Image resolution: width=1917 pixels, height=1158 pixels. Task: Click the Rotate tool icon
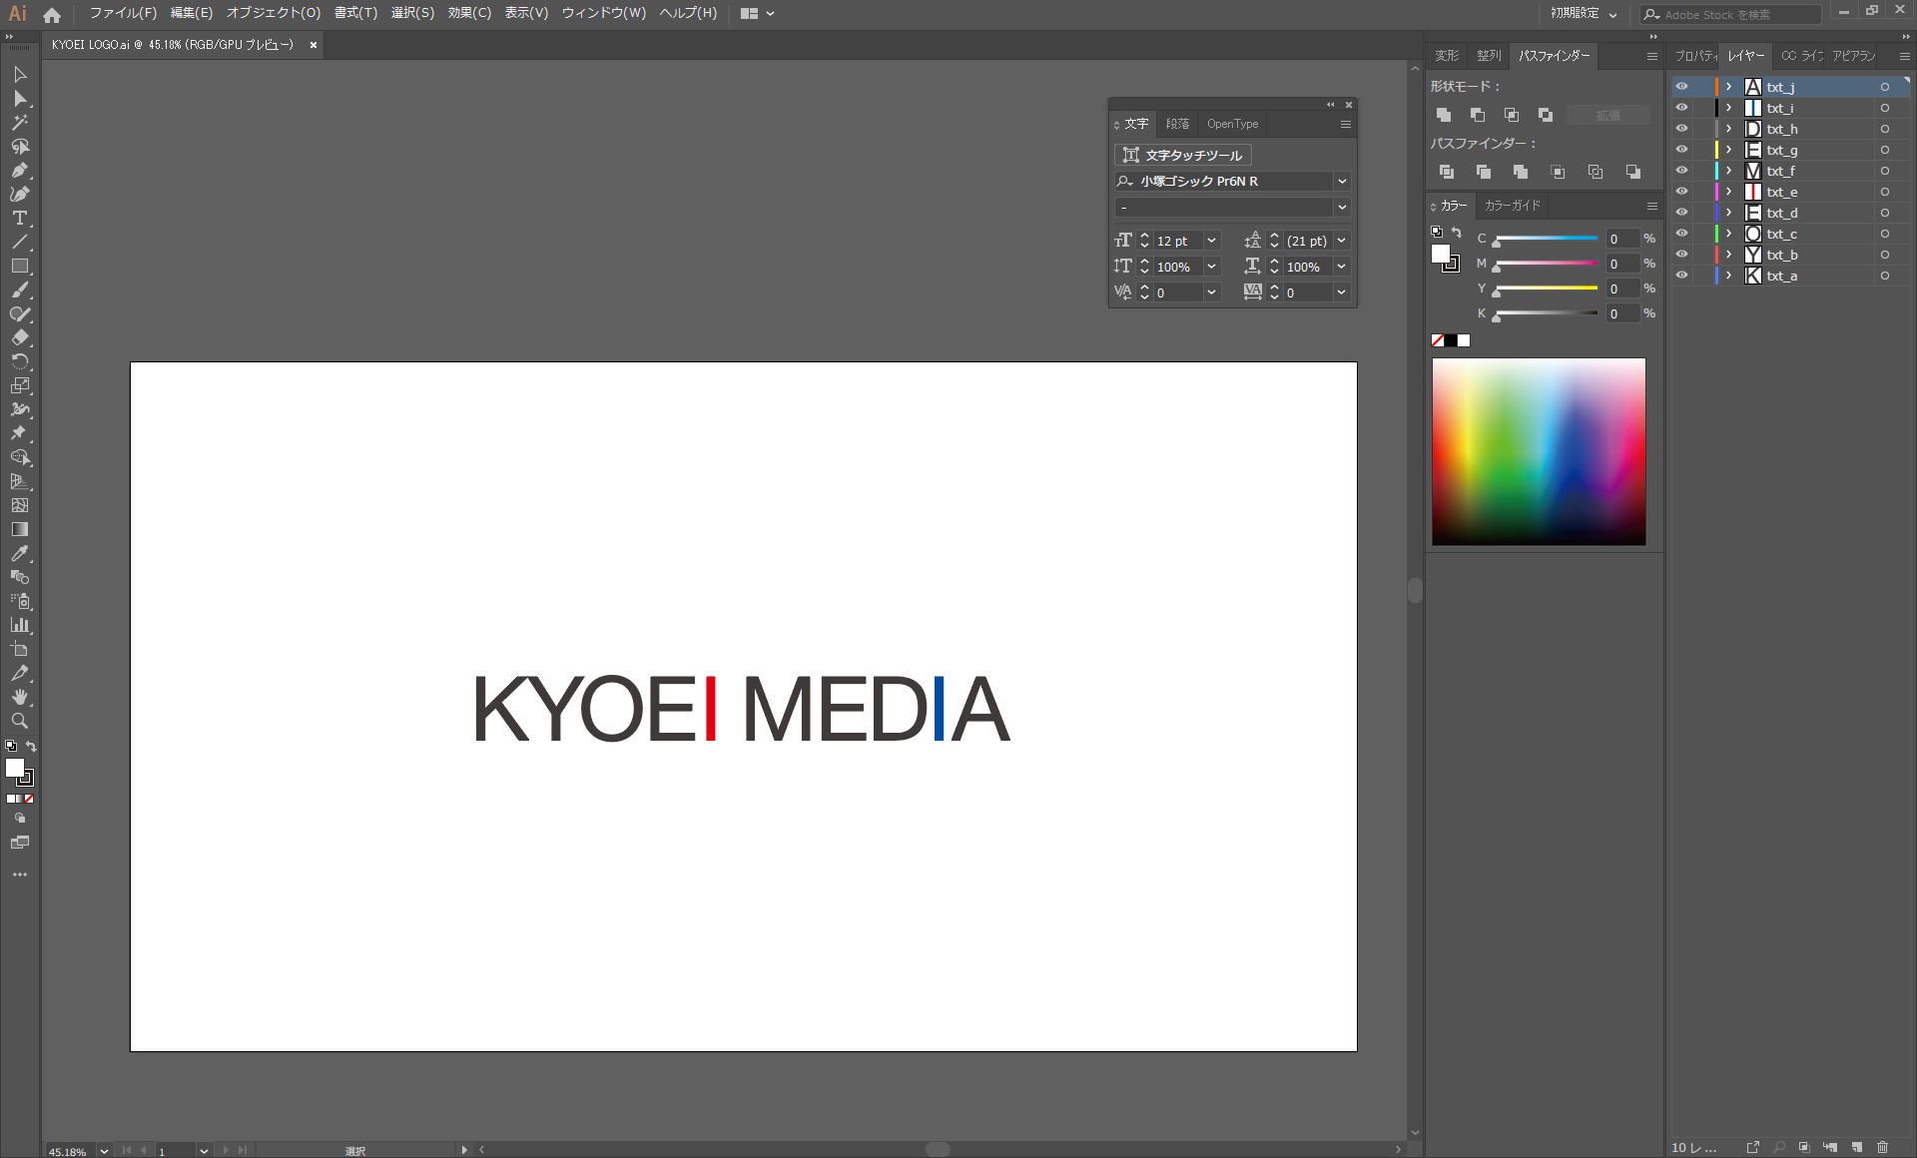click(19, 360)
